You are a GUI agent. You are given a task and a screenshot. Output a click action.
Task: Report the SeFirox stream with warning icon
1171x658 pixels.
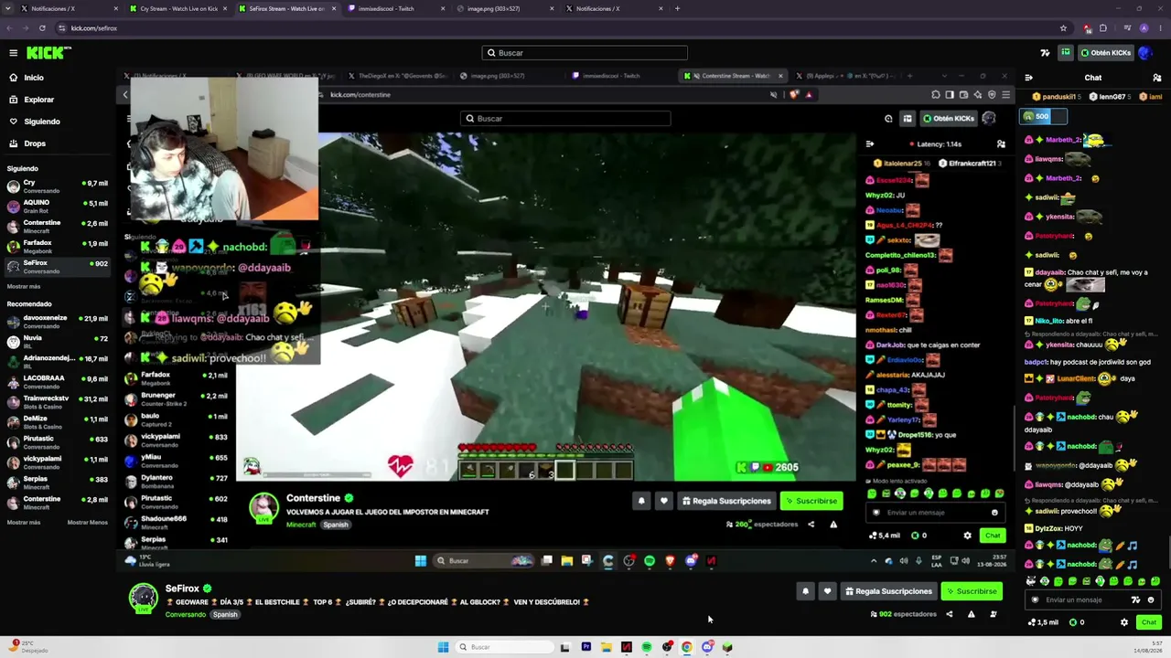pos(971,614)
